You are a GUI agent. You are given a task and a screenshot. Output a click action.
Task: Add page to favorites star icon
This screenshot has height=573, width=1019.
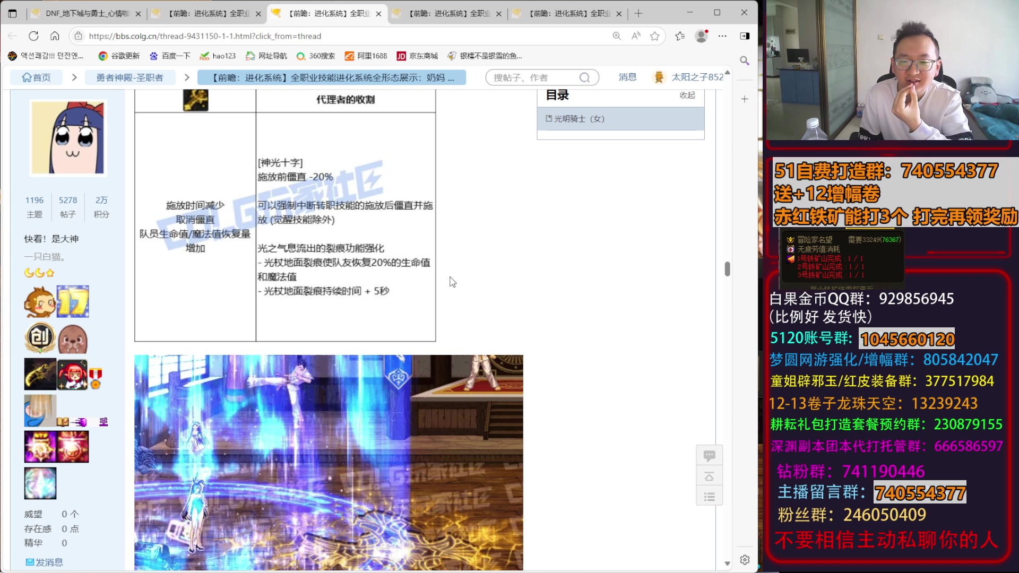pyautogui.click(x=655, y=36)
